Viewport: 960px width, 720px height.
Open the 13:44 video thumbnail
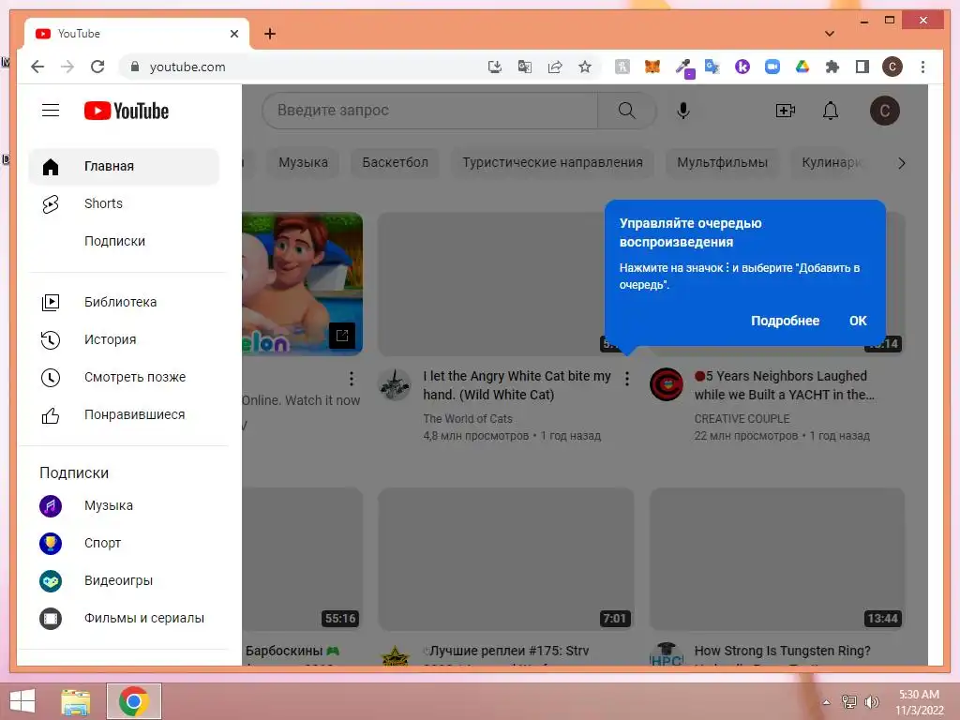pyautogui.click(x=777, y=559)
